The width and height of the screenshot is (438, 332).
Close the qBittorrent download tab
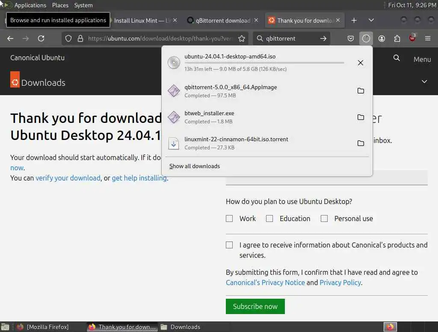point(256,20)
